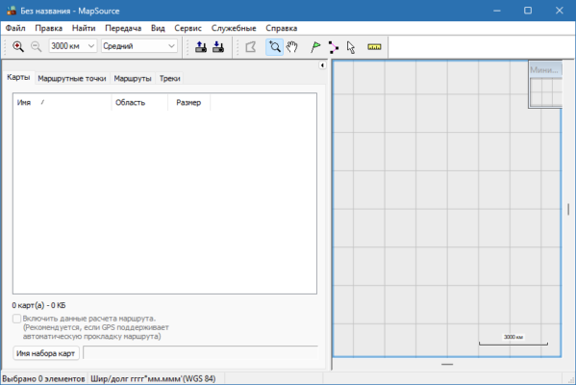Open the 3000 км scale dropdown
This screenshot has height=385, width=576.
click(73, 46)
